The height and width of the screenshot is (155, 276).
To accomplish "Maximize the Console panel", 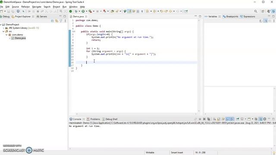I will (273, 119).
